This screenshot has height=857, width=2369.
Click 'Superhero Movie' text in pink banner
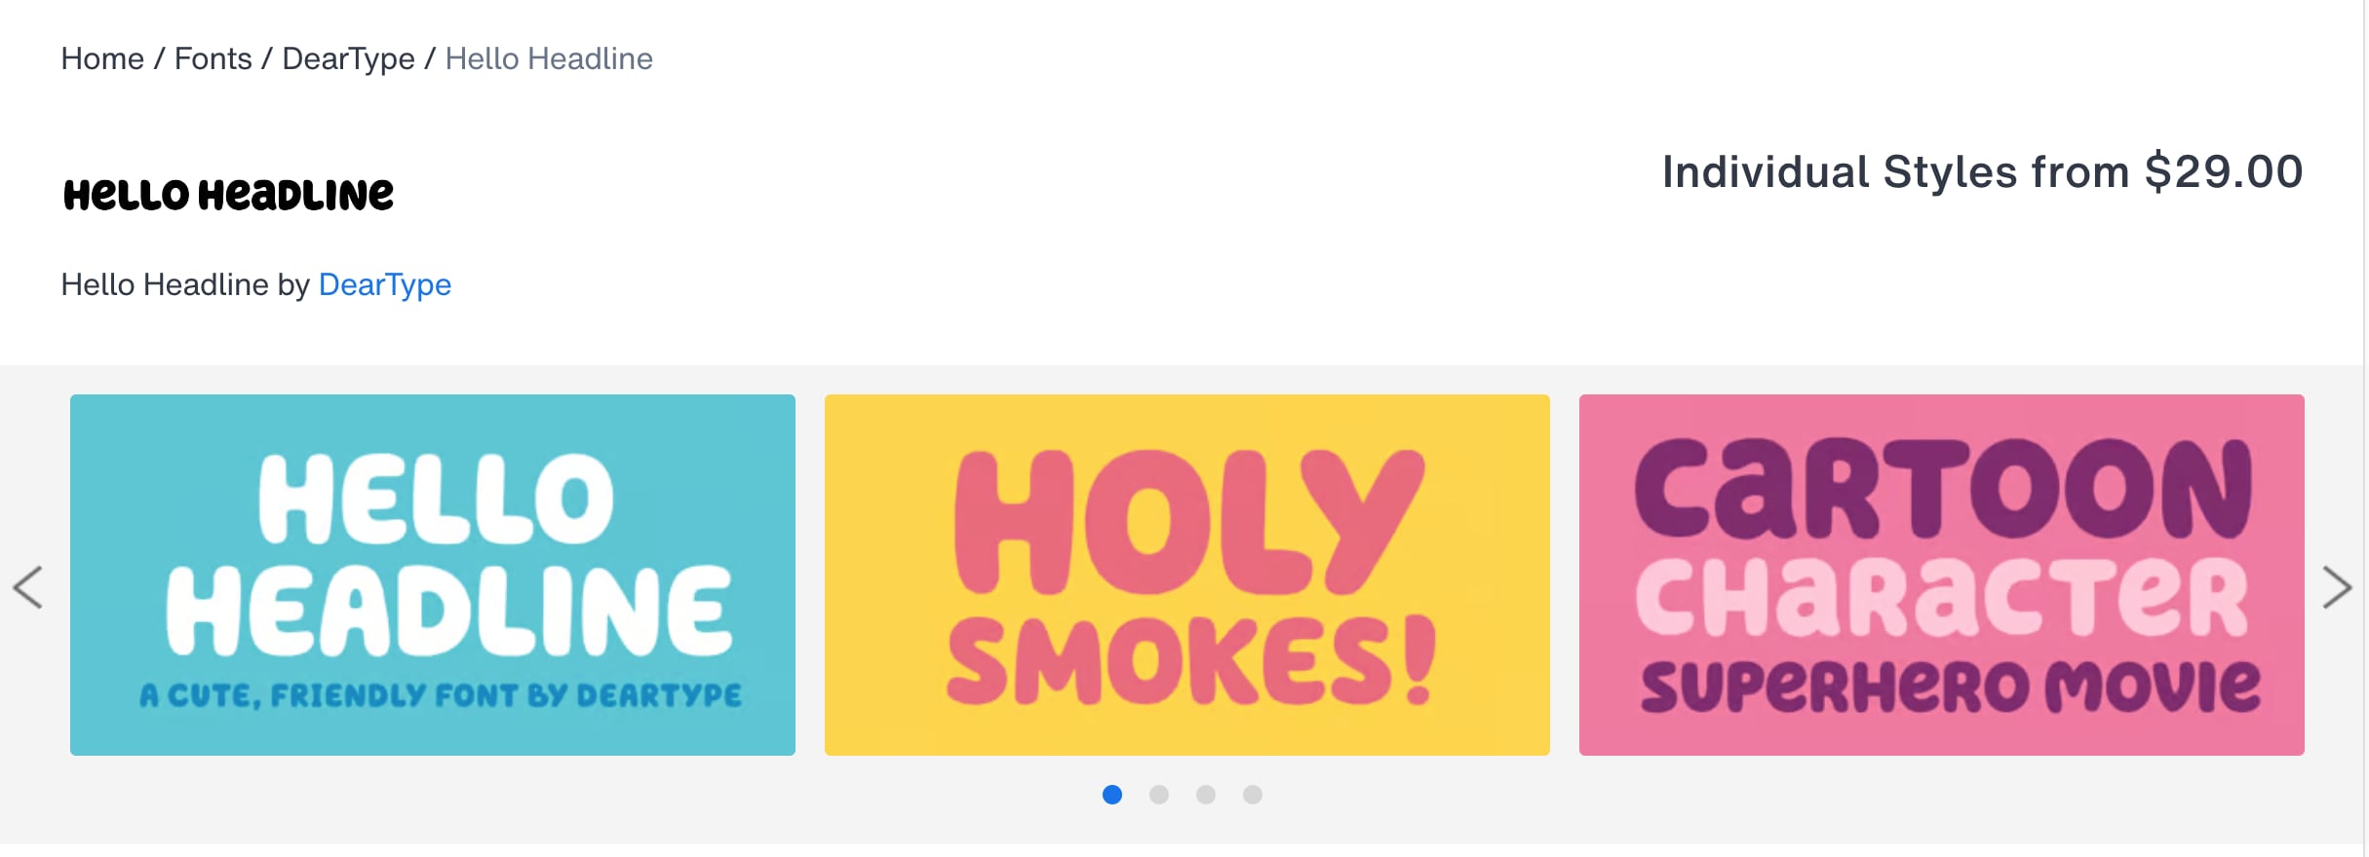(1950, 687)
